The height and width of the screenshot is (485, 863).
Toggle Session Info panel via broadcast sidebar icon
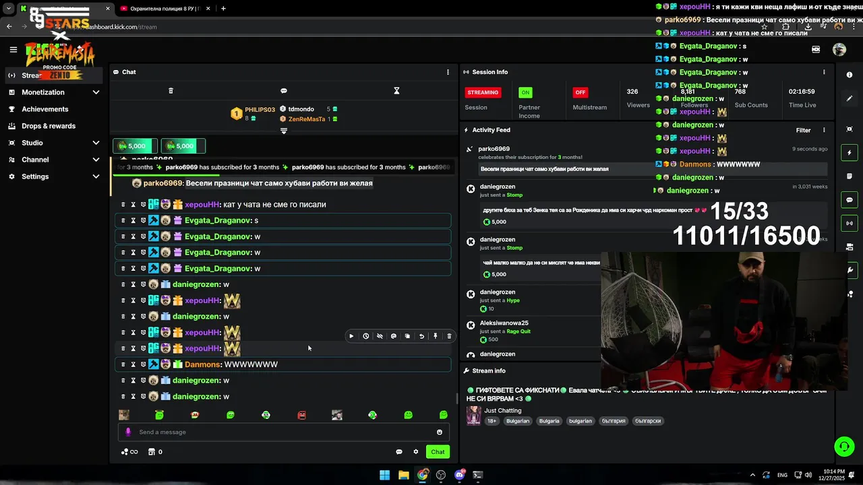click(x=850, y=223)
